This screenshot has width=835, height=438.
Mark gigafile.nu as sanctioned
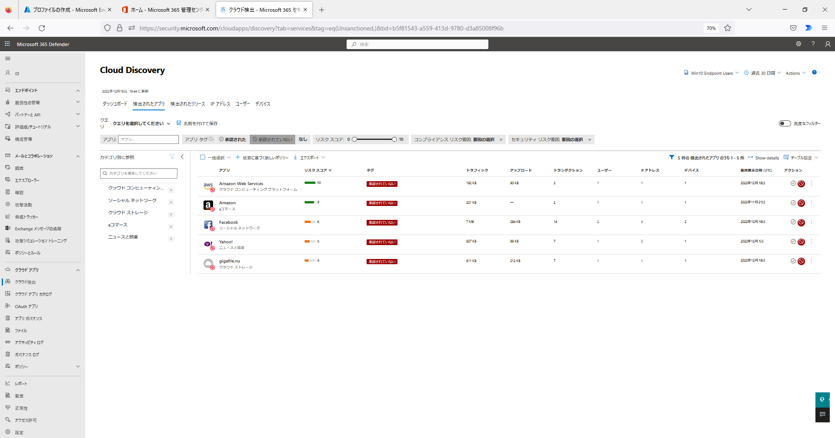pos(793,261)
